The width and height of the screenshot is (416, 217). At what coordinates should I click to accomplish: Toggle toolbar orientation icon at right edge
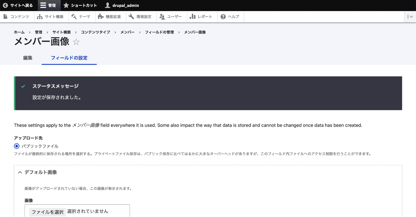pos(410,17)
